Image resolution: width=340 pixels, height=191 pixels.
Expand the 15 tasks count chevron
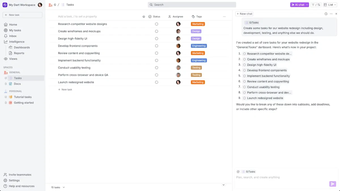(64, 187)
